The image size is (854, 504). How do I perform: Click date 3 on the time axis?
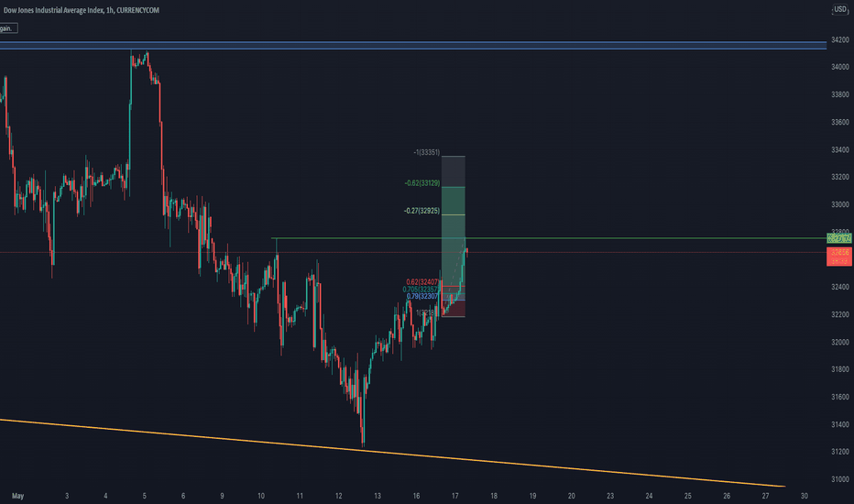click(67, 496)
